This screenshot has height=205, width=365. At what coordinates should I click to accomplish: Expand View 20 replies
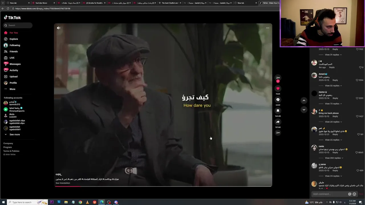333,122
